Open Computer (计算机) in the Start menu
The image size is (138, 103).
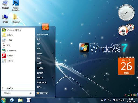pos(39,54)
